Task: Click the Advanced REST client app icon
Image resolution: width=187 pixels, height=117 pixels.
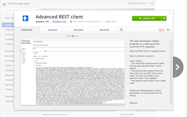Action: coord(26,18)
